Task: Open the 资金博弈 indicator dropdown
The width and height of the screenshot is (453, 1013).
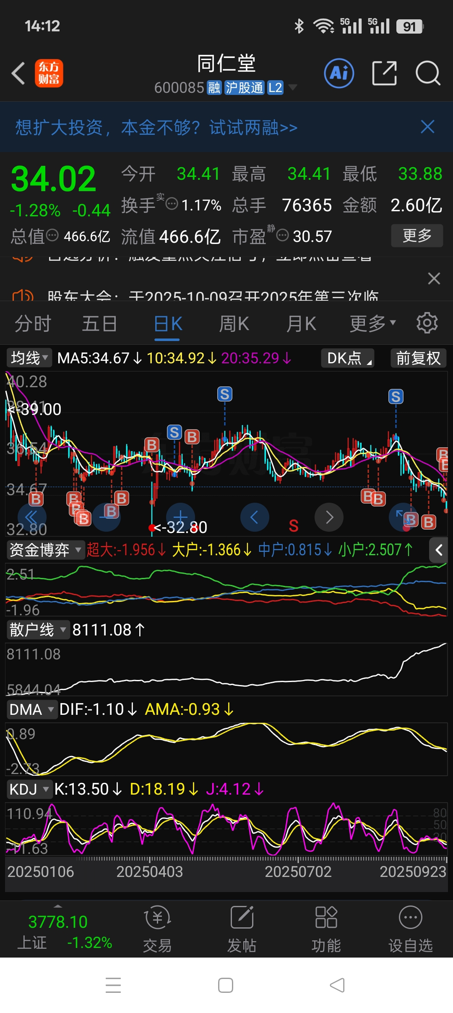Action: 45,550
